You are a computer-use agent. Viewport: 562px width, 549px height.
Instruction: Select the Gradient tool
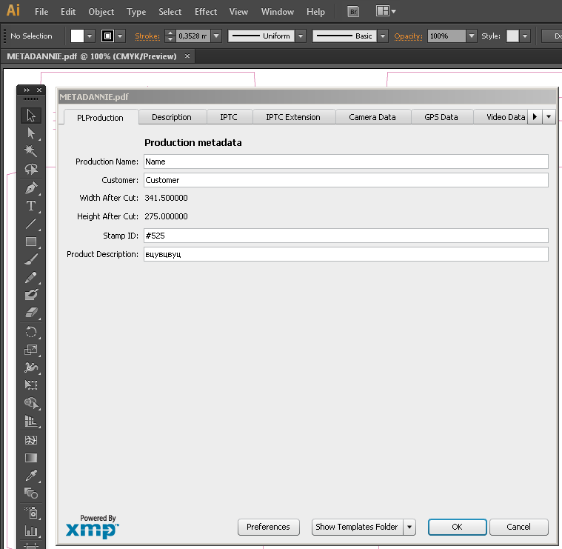[31, 458]
